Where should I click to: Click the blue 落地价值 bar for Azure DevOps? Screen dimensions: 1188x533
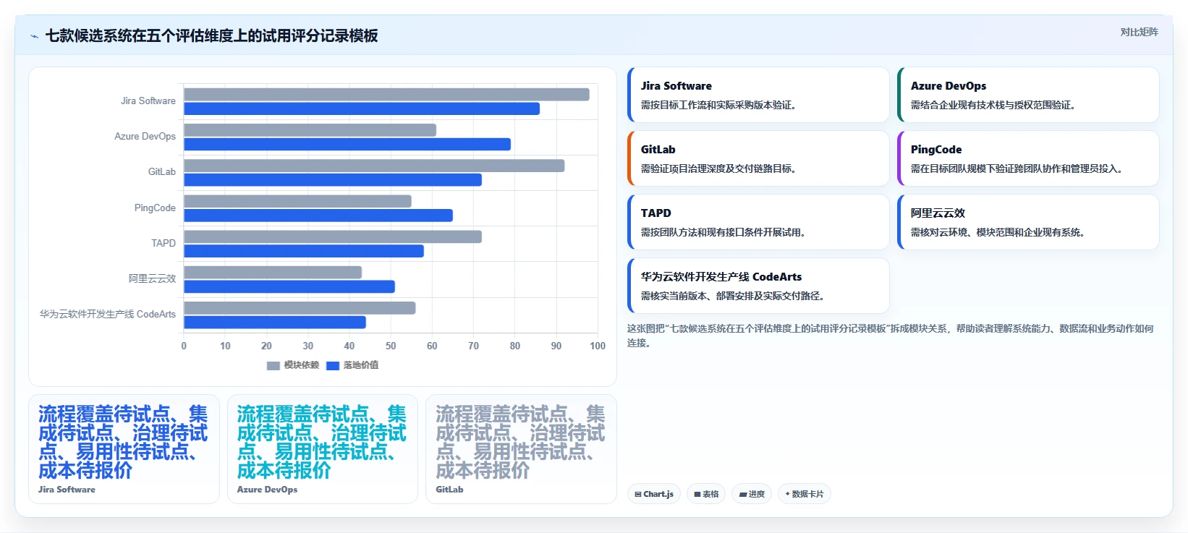pyautogui.click(x=347, y=145)
